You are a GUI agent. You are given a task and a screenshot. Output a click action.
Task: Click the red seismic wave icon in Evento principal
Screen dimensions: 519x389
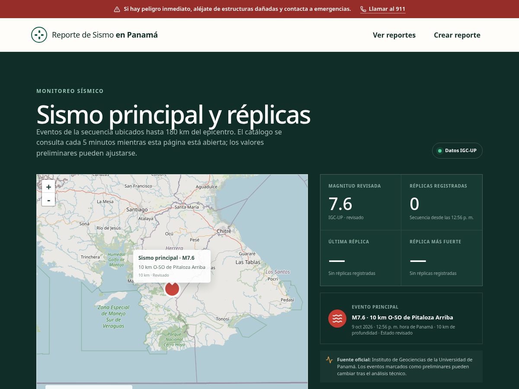337,319
